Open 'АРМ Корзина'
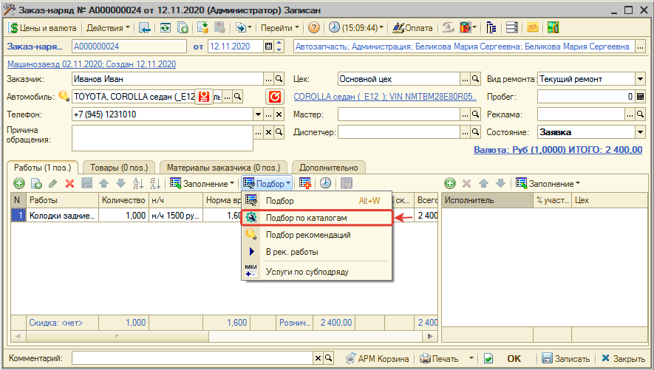 (x=378, y=358)
